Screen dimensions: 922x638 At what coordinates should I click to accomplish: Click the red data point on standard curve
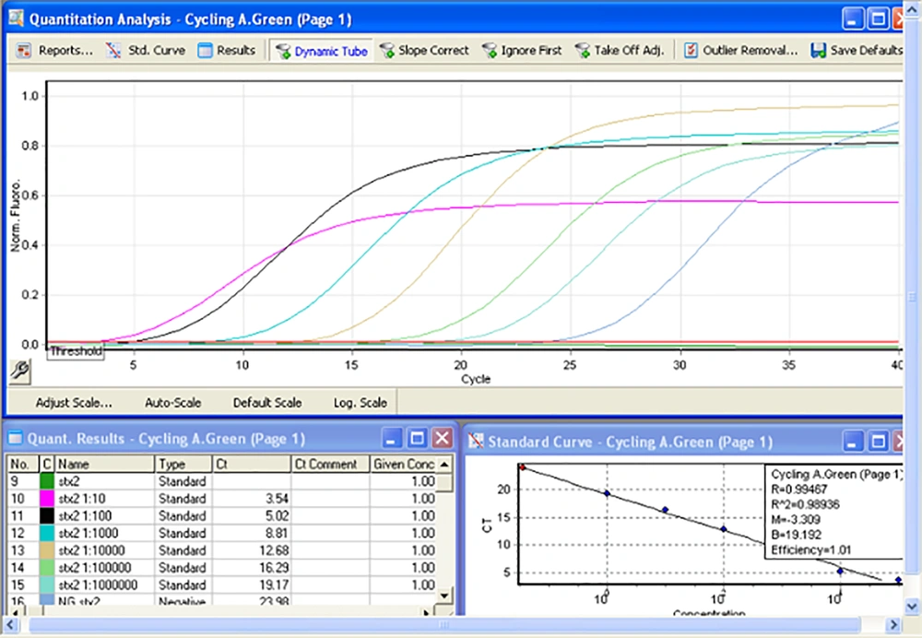[x=522, y=467]
